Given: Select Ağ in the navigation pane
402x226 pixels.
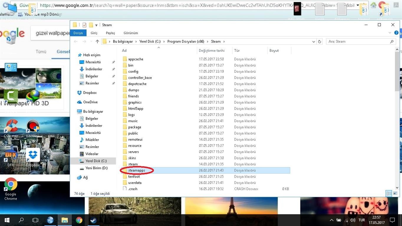Looking at the screenshot, I should 83,177.
